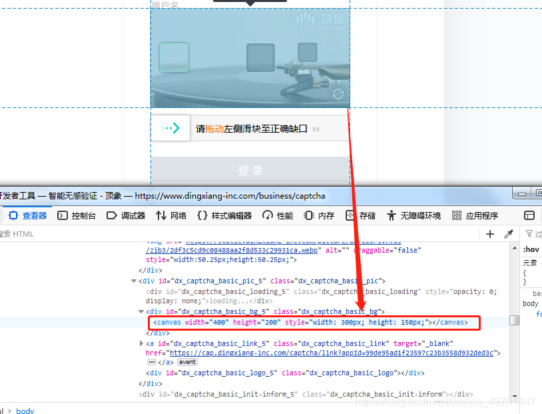Collapse the dx_captcha_basic_pic_5 div node
The height and width of the screenshot is (414, 542).
point(134,281)
